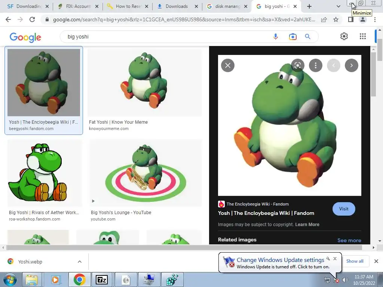Screen dimensions: 383x287
Task: Select the Fat Yoshi Know Your Meme thumbnail
Action: (145, 83)
